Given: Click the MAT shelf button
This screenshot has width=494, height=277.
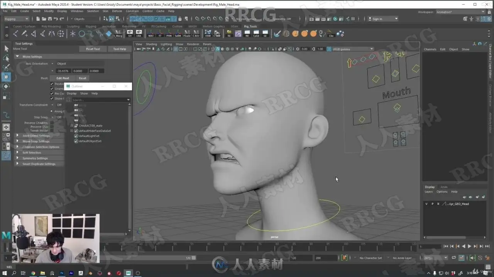Looking at the screenshot, I should [151, 33].
